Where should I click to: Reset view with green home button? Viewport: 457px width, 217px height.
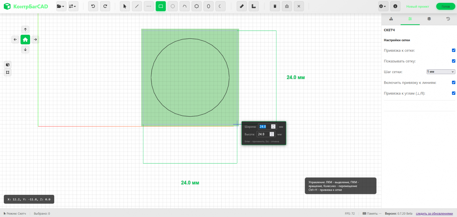(25, 39)
